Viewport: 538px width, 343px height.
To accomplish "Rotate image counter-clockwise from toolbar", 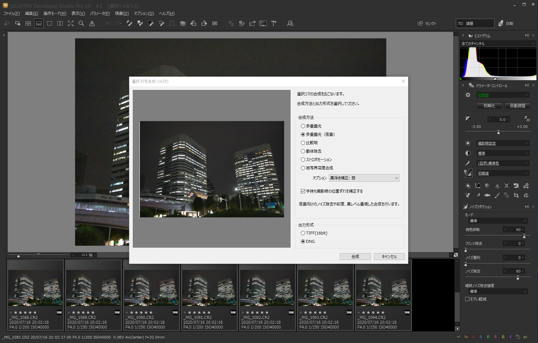I will point(193,24).
